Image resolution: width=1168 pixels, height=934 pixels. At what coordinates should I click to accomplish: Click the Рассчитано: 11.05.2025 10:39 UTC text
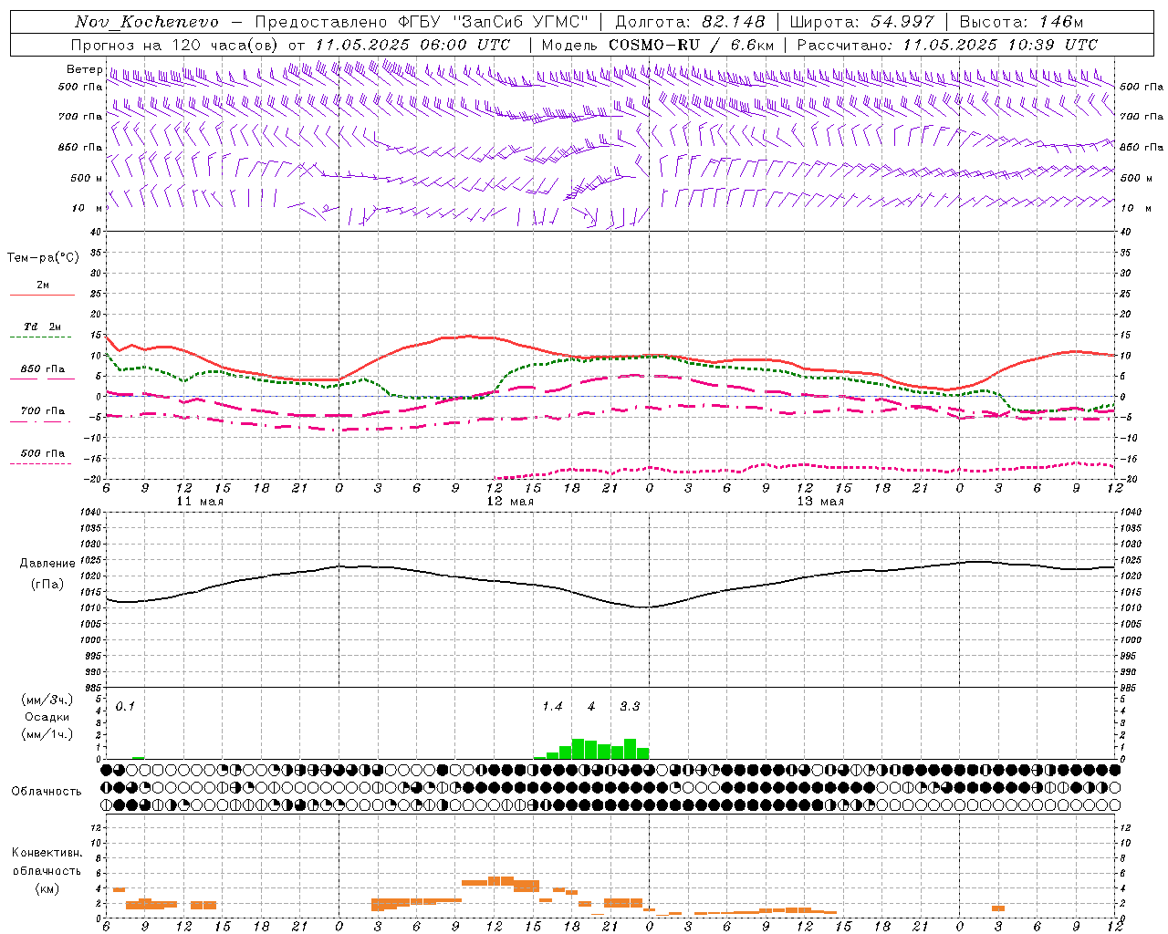pyautogui.click(x=947, y=45)
